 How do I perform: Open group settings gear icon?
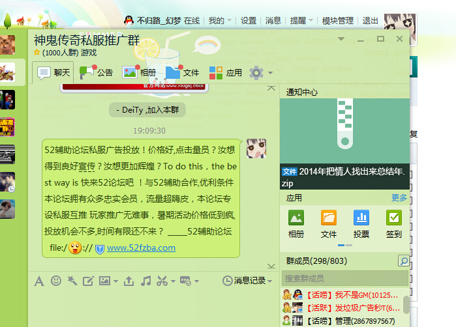coord(256,72)
